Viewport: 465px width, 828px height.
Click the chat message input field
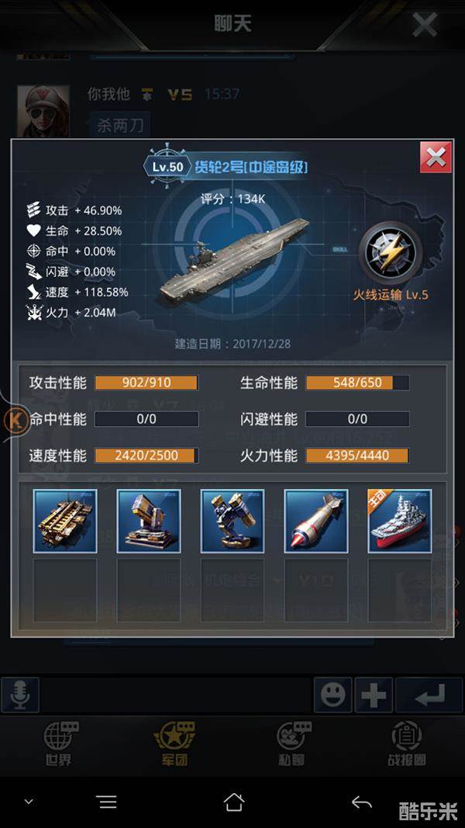(177, 695)
